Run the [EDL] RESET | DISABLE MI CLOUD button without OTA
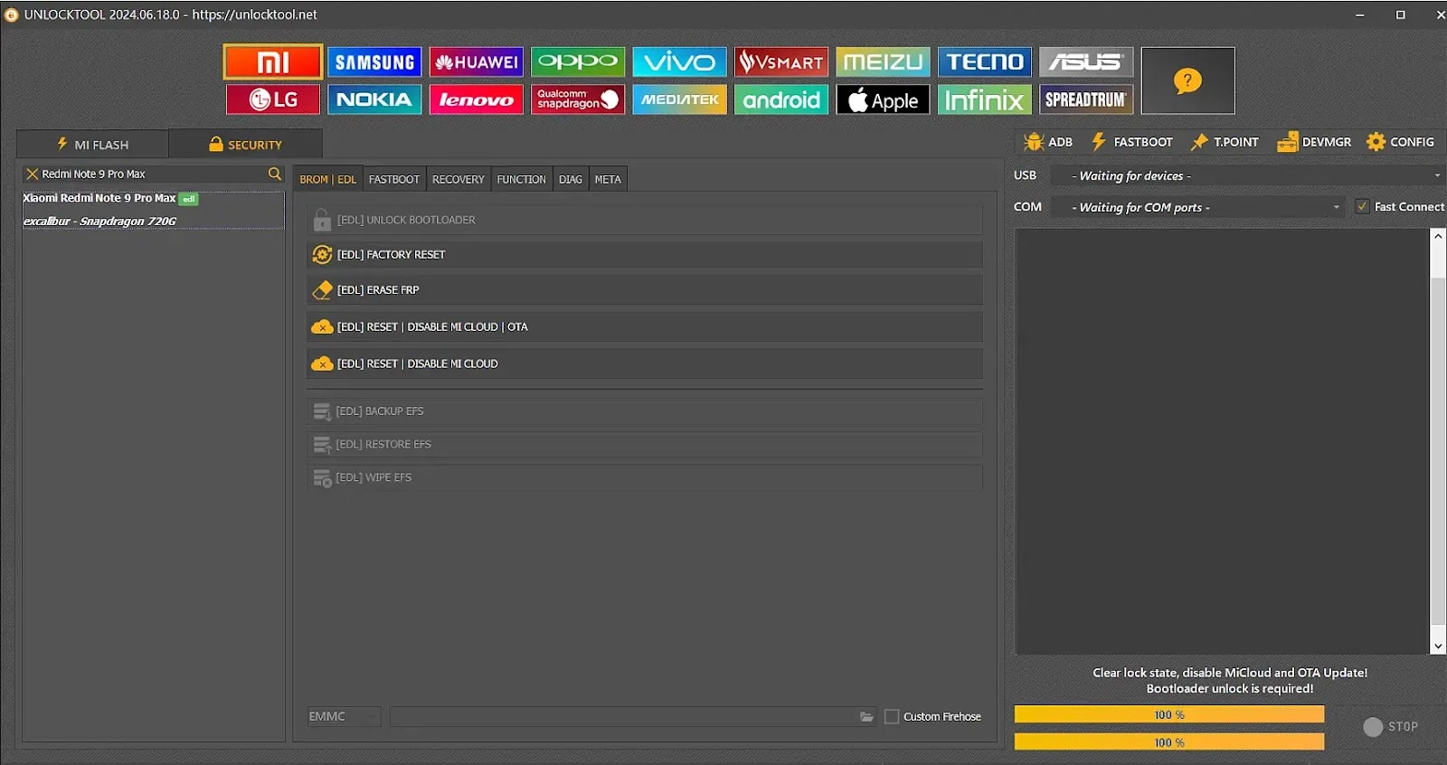The width and height of the screenshot is (1447, 765). tap(645, 364)
